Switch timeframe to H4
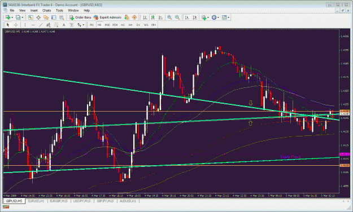353x212 pixels. [130, 25]
